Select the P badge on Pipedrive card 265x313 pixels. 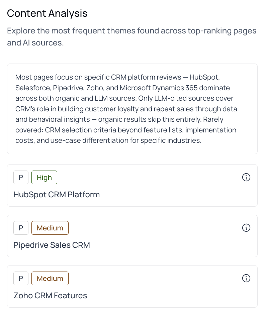coord(21,228)
